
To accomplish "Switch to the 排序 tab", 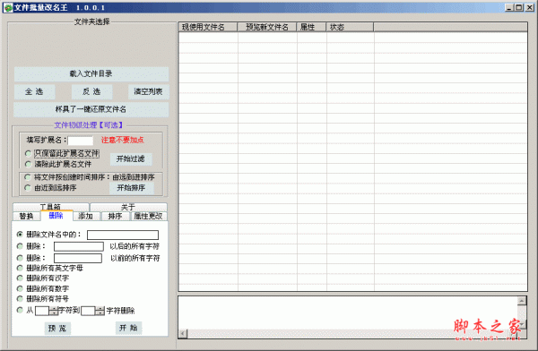I will (116, 216).
